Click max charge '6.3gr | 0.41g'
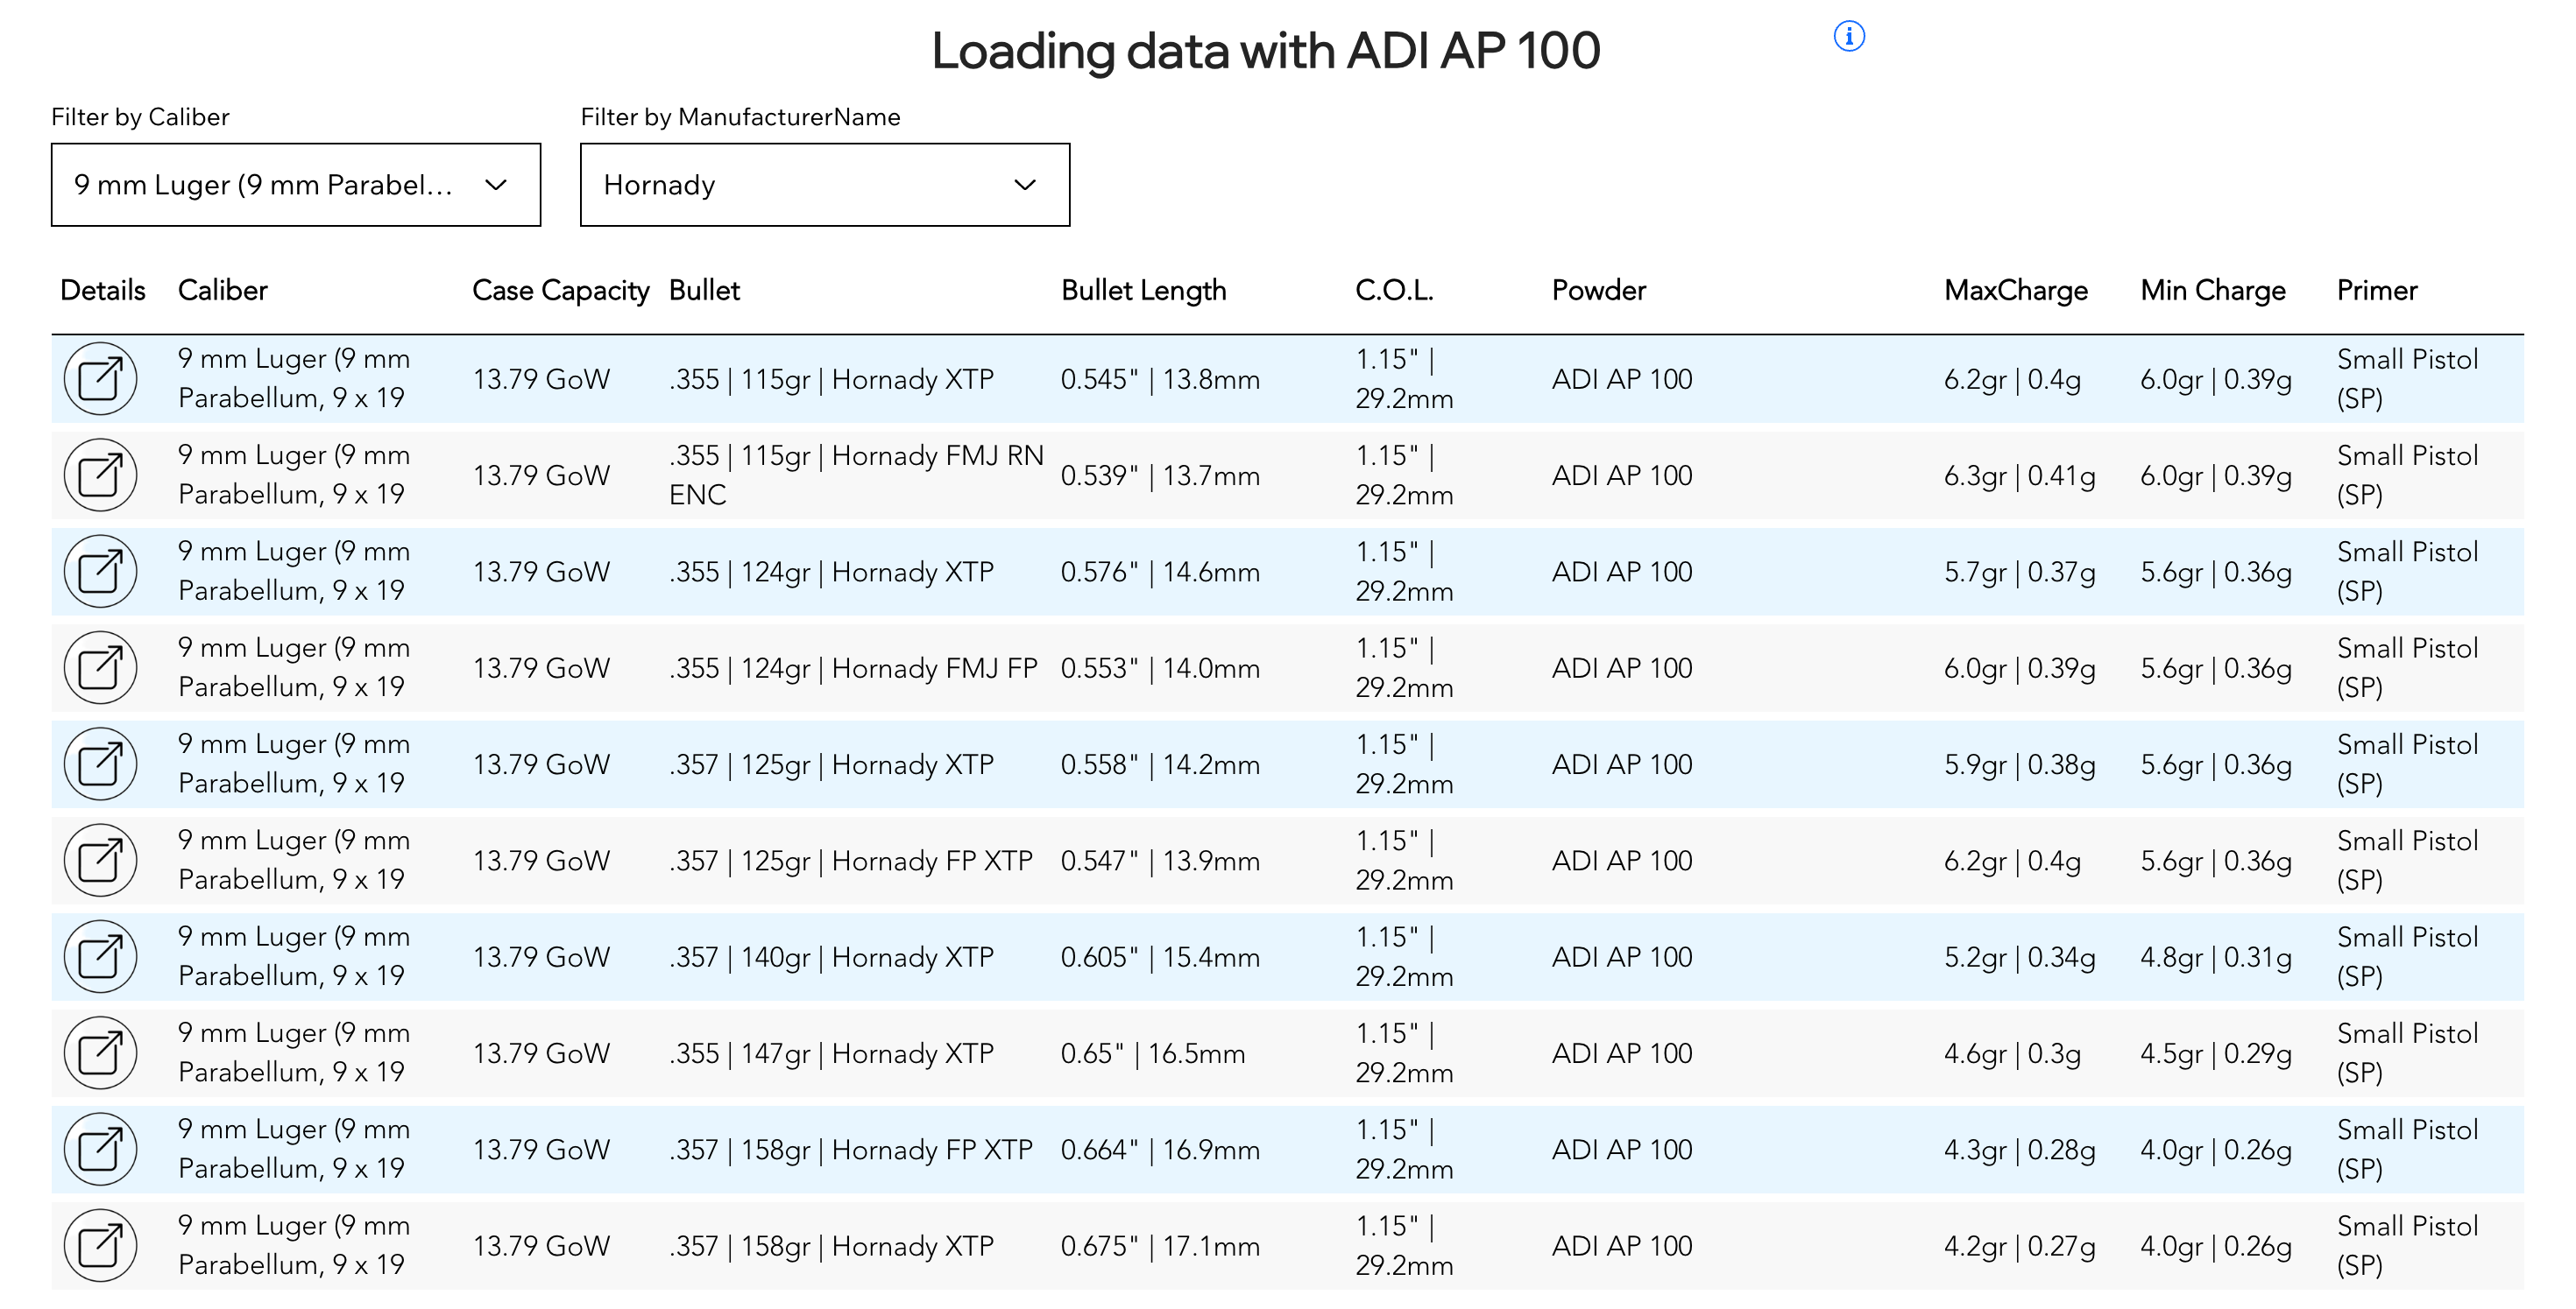 point(2020,475)
